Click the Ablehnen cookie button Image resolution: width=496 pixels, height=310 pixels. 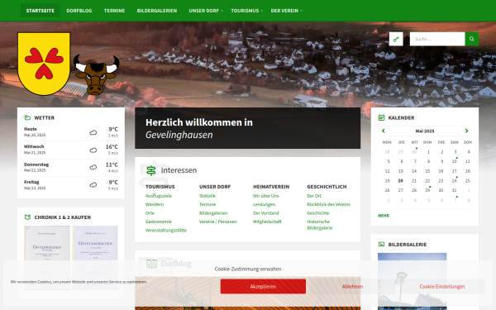352,286
